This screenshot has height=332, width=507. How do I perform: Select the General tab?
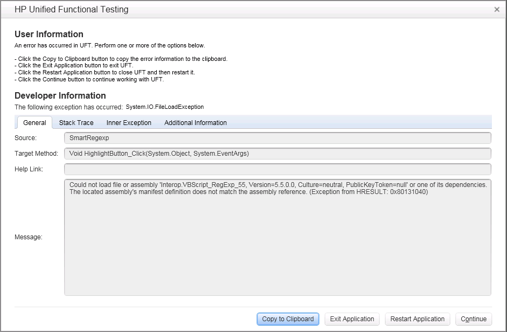[x=34, y=122]
